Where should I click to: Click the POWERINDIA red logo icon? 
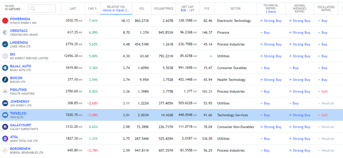(5, 21)
